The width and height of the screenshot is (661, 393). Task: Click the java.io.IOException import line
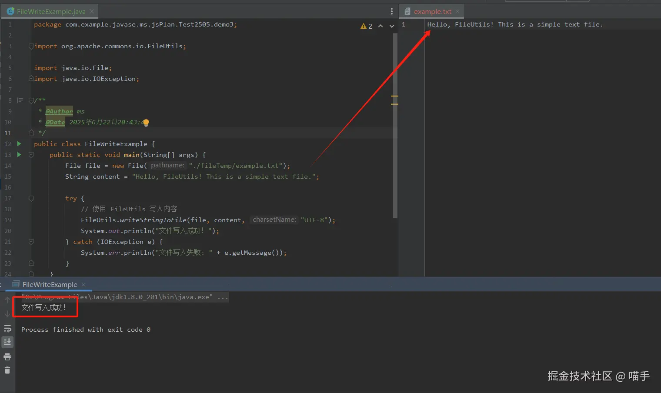pos(87,79)
